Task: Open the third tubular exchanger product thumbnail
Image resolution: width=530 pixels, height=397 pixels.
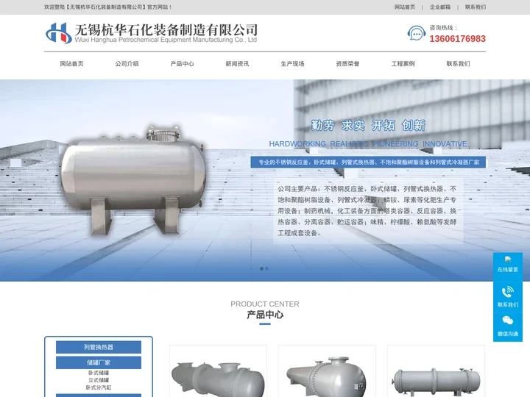Action: (x=436, y=371)
